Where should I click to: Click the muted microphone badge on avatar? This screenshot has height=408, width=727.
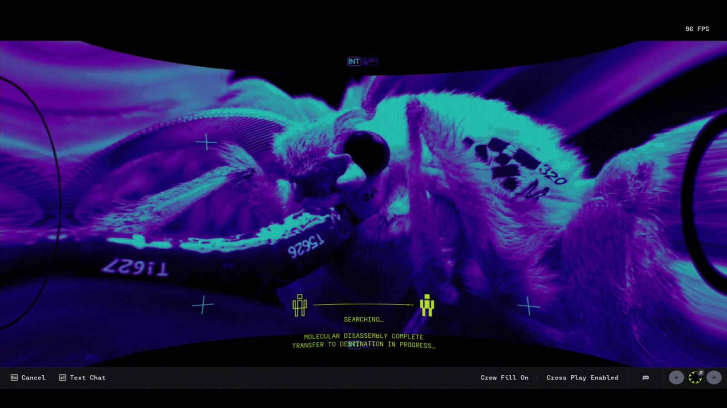701,373
